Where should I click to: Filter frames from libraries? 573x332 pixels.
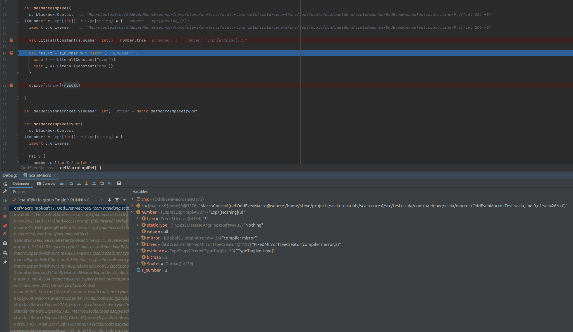(117, 200)
